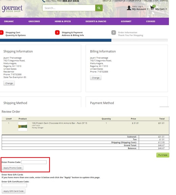Click the step 3 Order Information badge
This screenshot has height=195, width=176.
[114, 32]
